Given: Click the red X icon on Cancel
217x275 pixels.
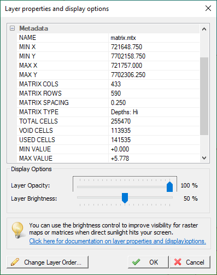Looking at the screenshot, I should pyautogui.click(x=178, y=262).
